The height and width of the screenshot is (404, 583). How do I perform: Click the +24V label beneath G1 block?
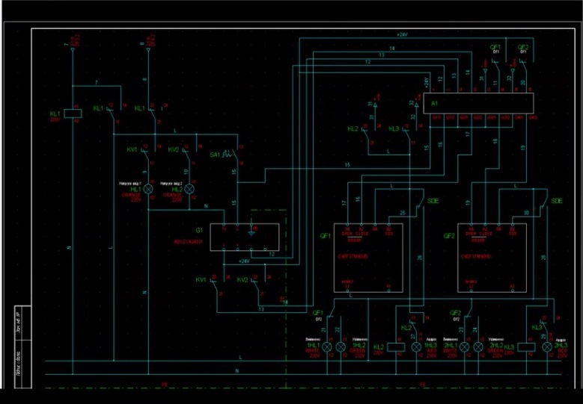(x=243, y=261)
